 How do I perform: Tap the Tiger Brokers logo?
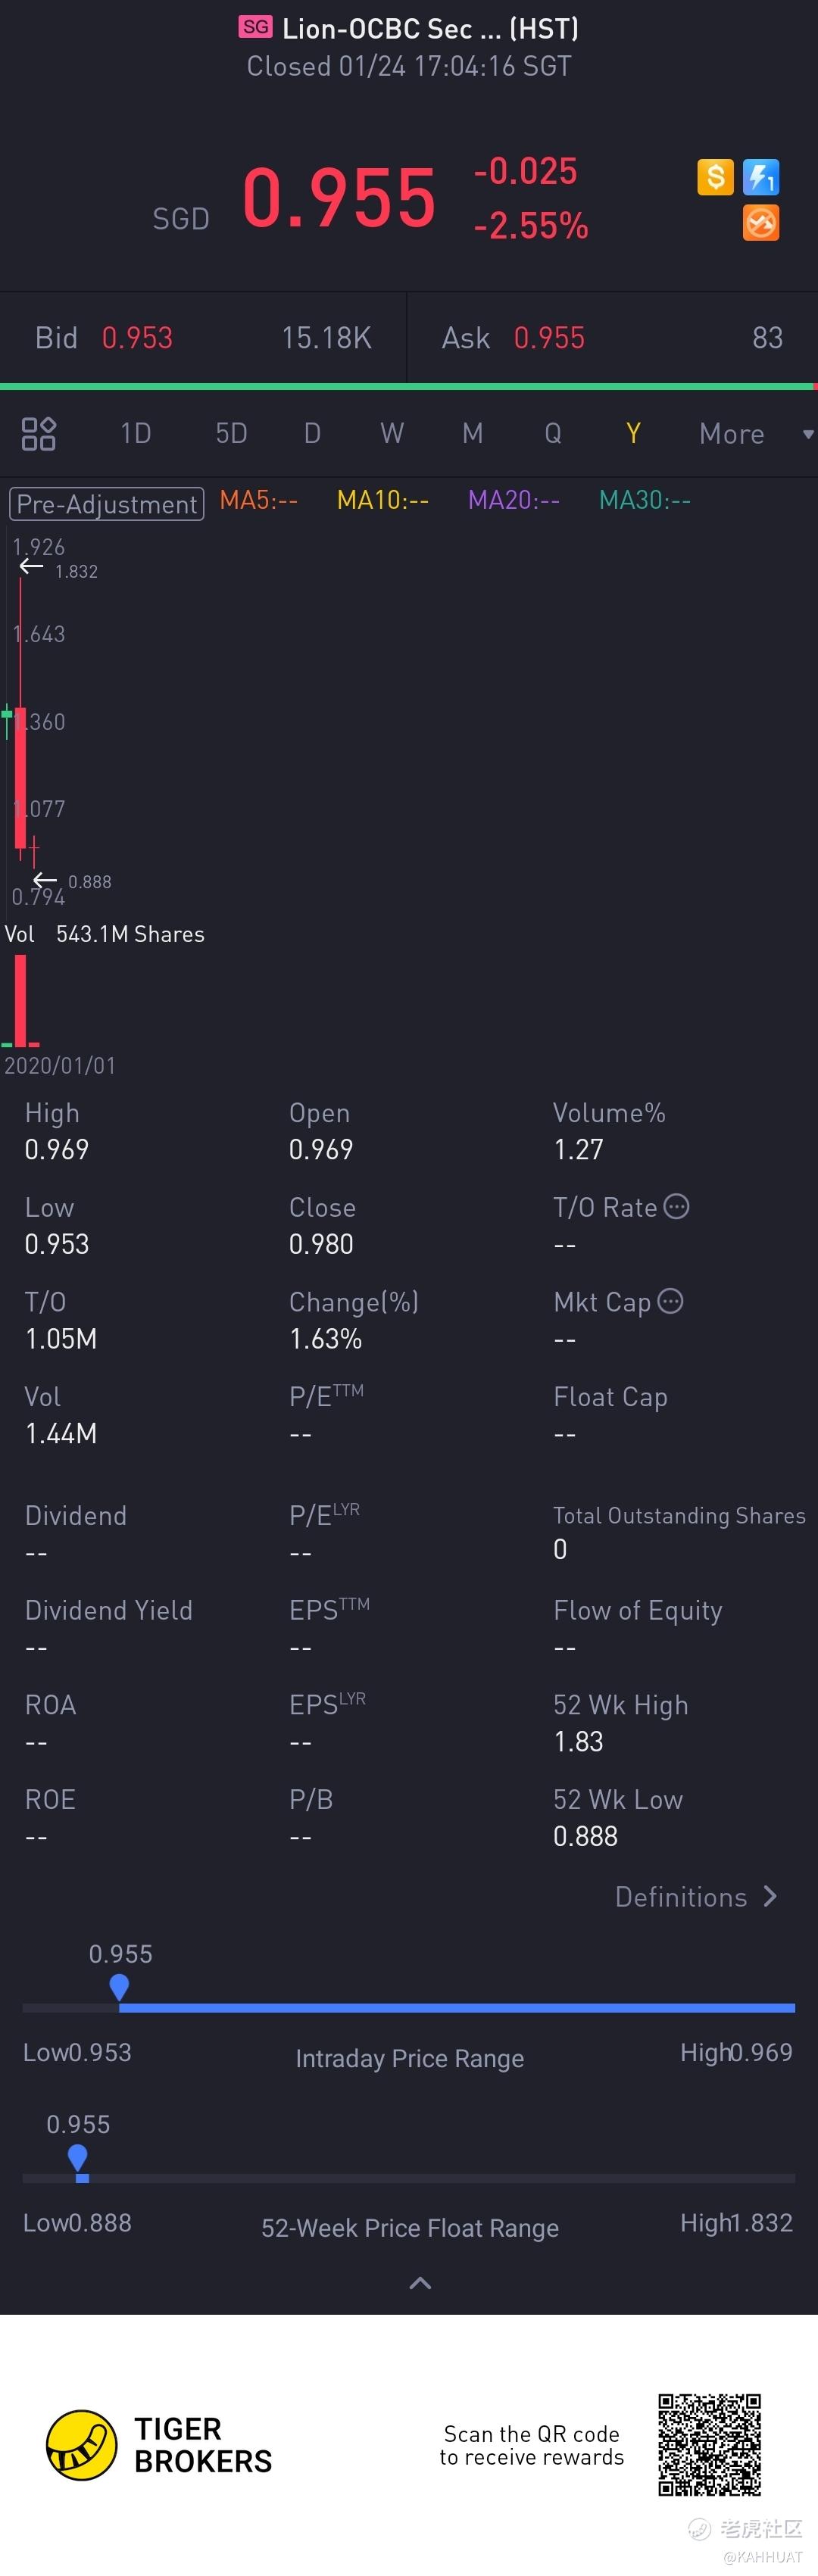click(x=82, y=2445)
